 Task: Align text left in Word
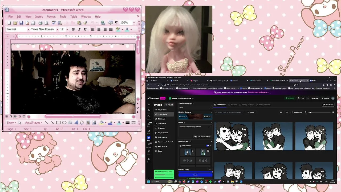pos(93,29)
